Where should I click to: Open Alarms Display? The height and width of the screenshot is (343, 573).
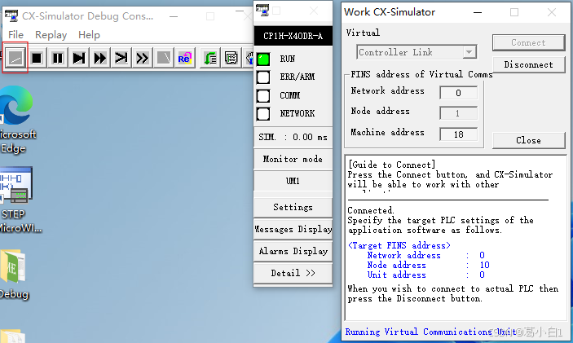pos(293,251)
